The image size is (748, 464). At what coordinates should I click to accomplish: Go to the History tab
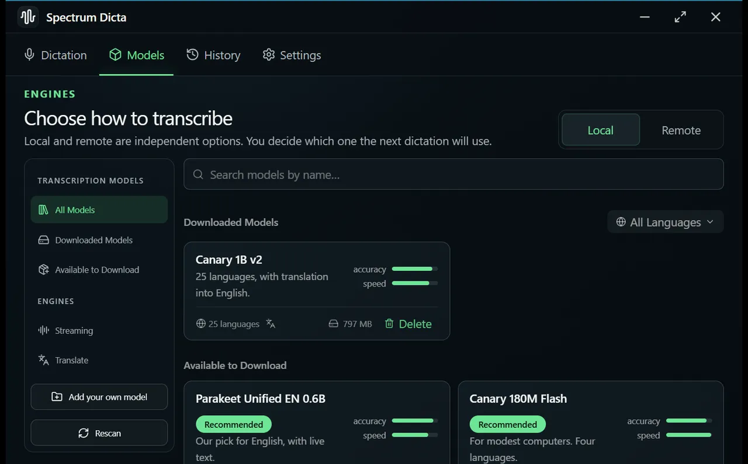tap(213, 55)
